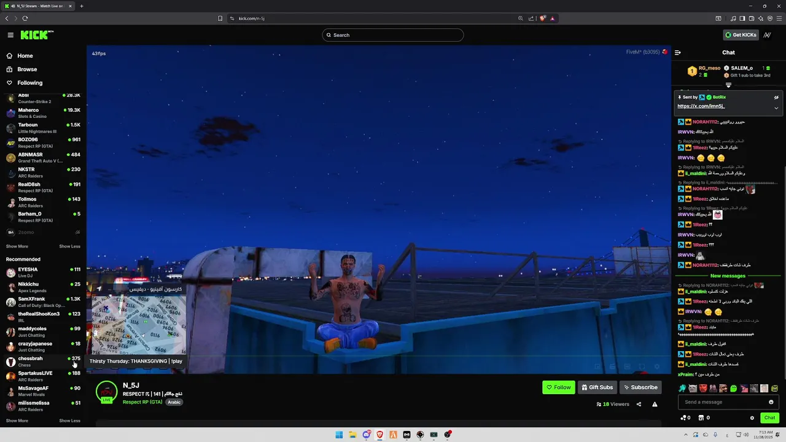Screen dimensions: 786x442
Task: Open the Browse section
Action: tap(27, 69)
